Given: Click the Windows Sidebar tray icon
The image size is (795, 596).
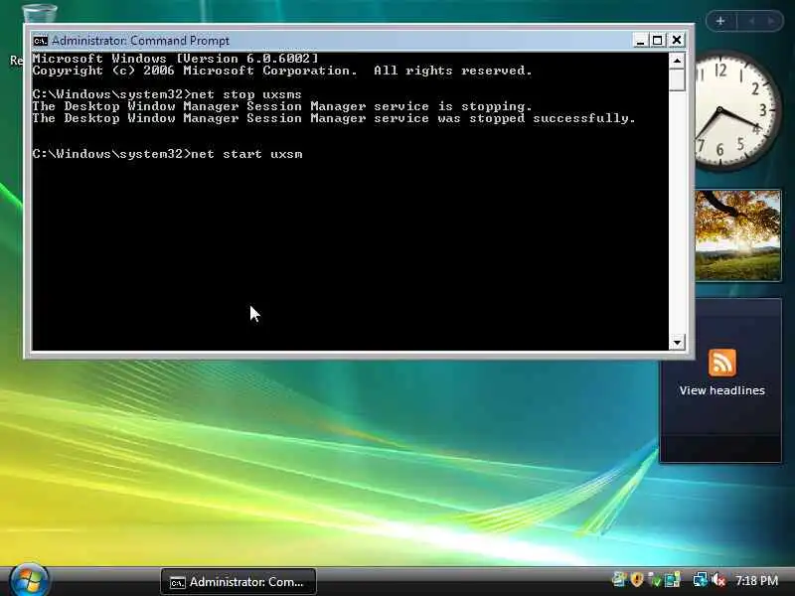Looking at the screenshot, I should [673, 580].
